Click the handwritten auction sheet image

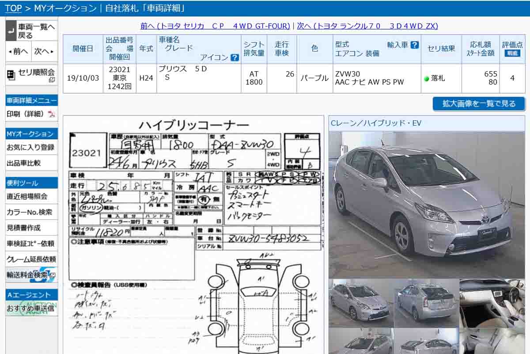click(193, 235)
